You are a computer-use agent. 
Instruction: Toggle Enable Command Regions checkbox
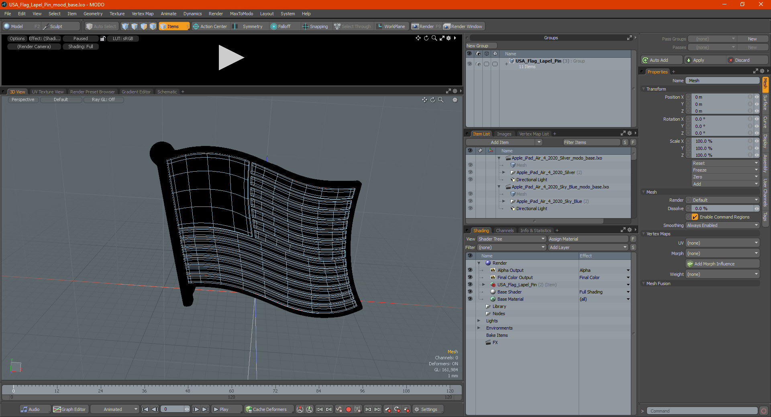[695, 217]
